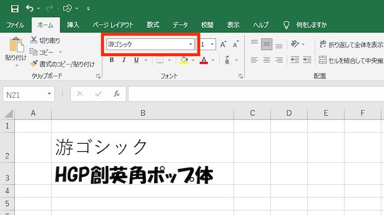
Task: Open the ページ レイアウト tab
Action: coord(113,25)
